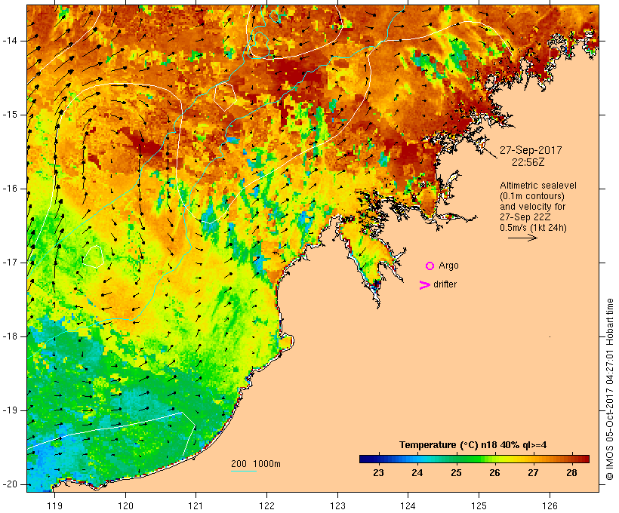Click the colorbar at 23 degrees (dark blue)

pos(379,459)
